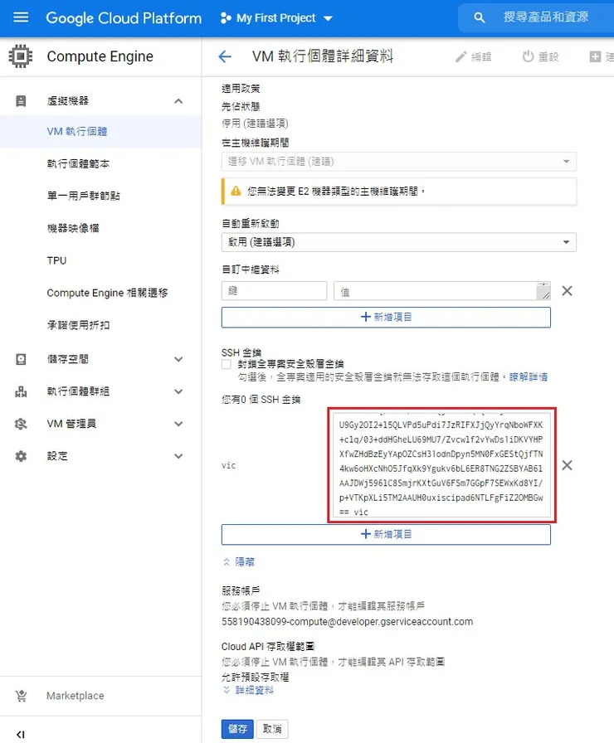Expand the VM 管理員 section chevron

[x=178, y=424]
